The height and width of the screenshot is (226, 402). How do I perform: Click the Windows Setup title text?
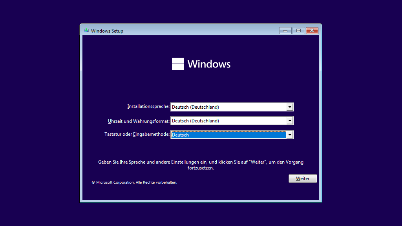coord(107,31)
